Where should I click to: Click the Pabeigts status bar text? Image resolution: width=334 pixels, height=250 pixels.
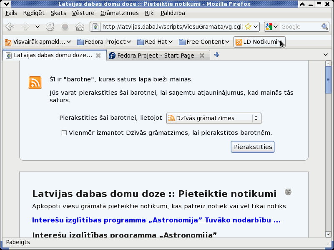(18, 242)
